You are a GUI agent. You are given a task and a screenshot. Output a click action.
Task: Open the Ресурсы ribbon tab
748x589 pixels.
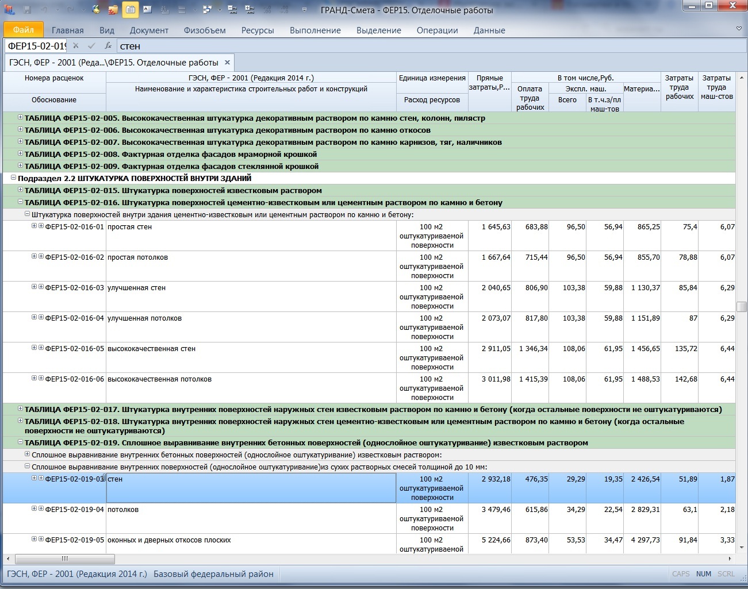pyautogui.click(x=257, y=30)
